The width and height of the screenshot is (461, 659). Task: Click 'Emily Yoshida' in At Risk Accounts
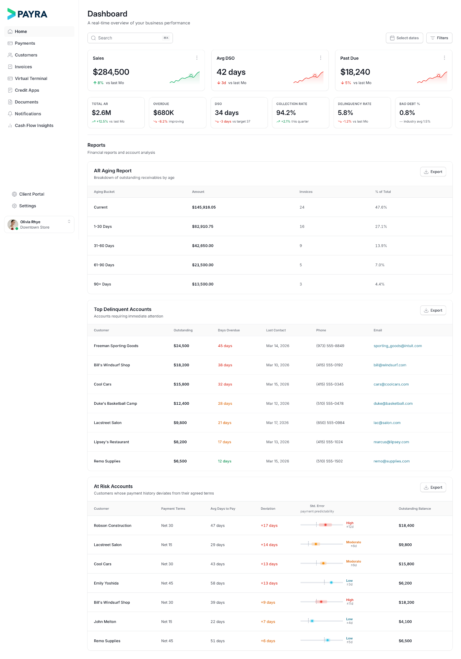point(106,583)
